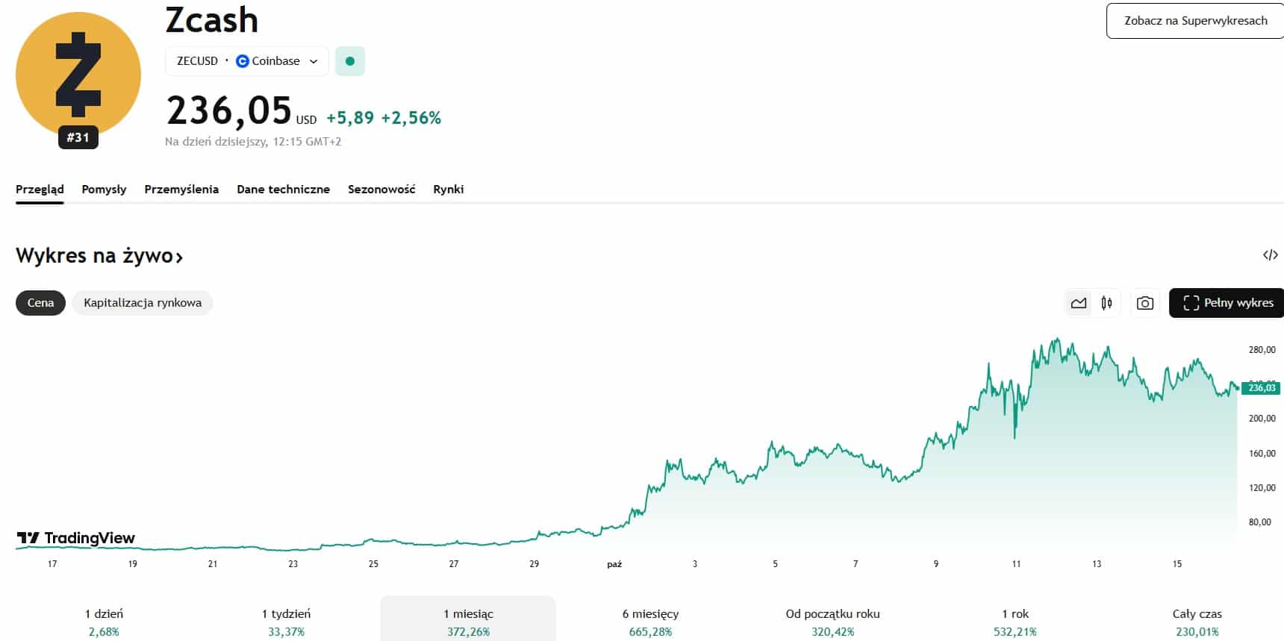Click the 236,03 current price label
1284x641 pixels.
coord(1261,388)
